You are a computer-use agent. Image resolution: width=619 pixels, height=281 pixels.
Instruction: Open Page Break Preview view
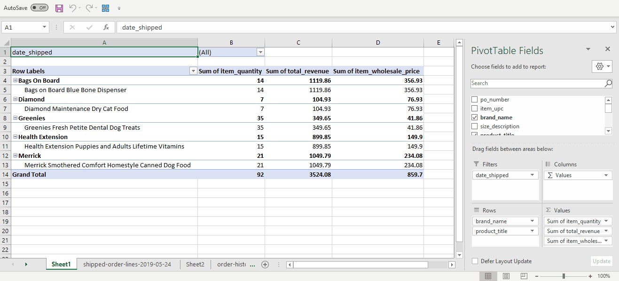click(x=523, y=276)
